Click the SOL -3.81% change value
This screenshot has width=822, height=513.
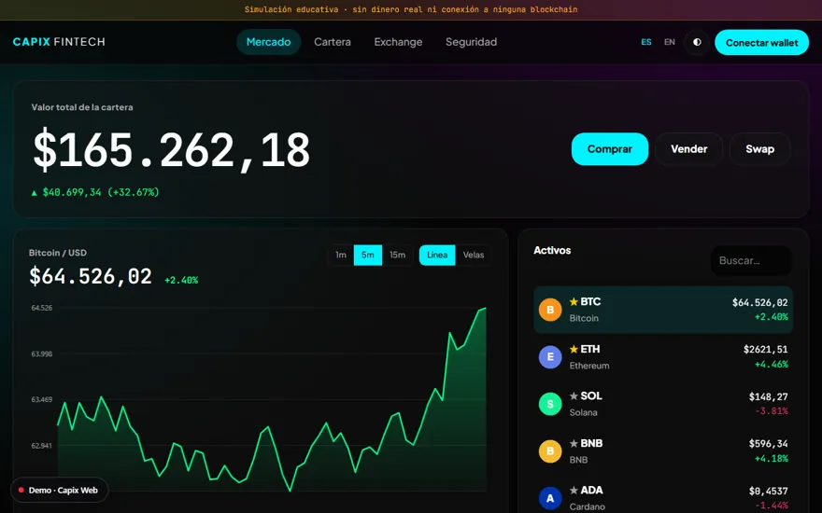pos(772,411)
